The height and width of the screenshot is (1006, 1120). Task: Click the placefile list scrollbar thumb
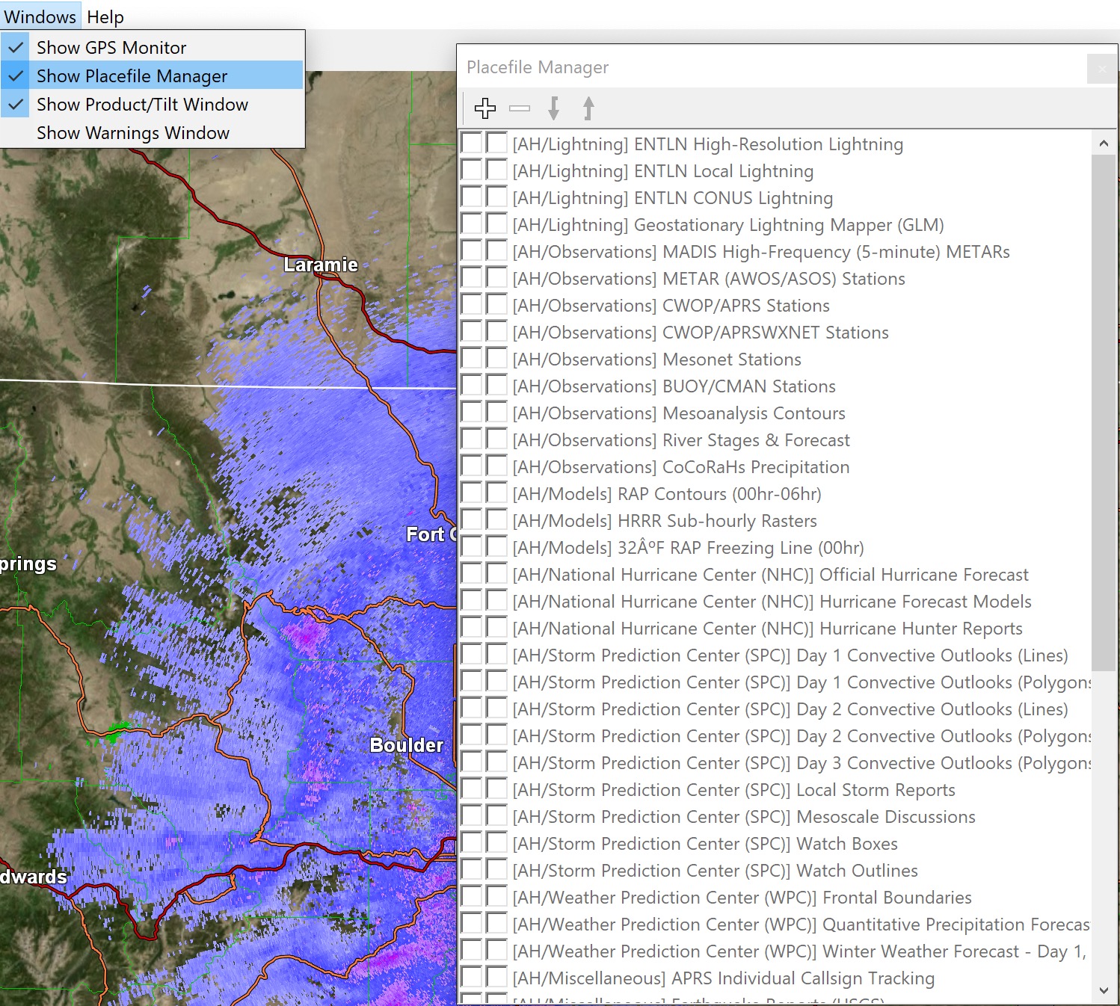point(1104,413)
